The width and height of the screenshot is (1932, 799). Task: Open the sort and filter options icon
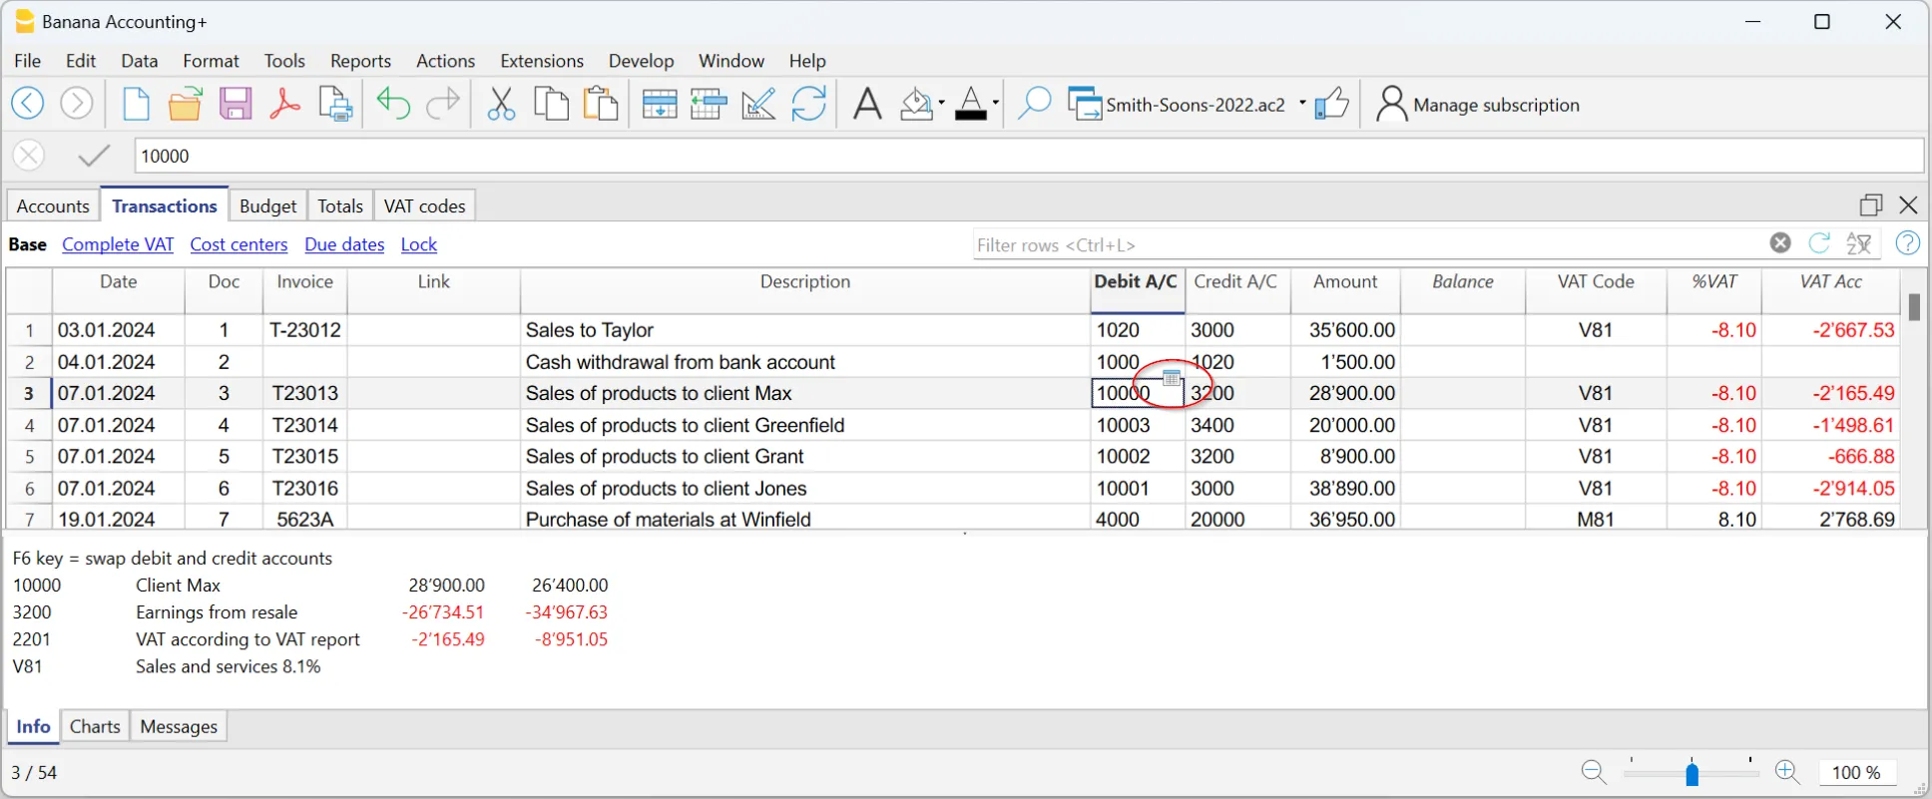coord(1859,243)
